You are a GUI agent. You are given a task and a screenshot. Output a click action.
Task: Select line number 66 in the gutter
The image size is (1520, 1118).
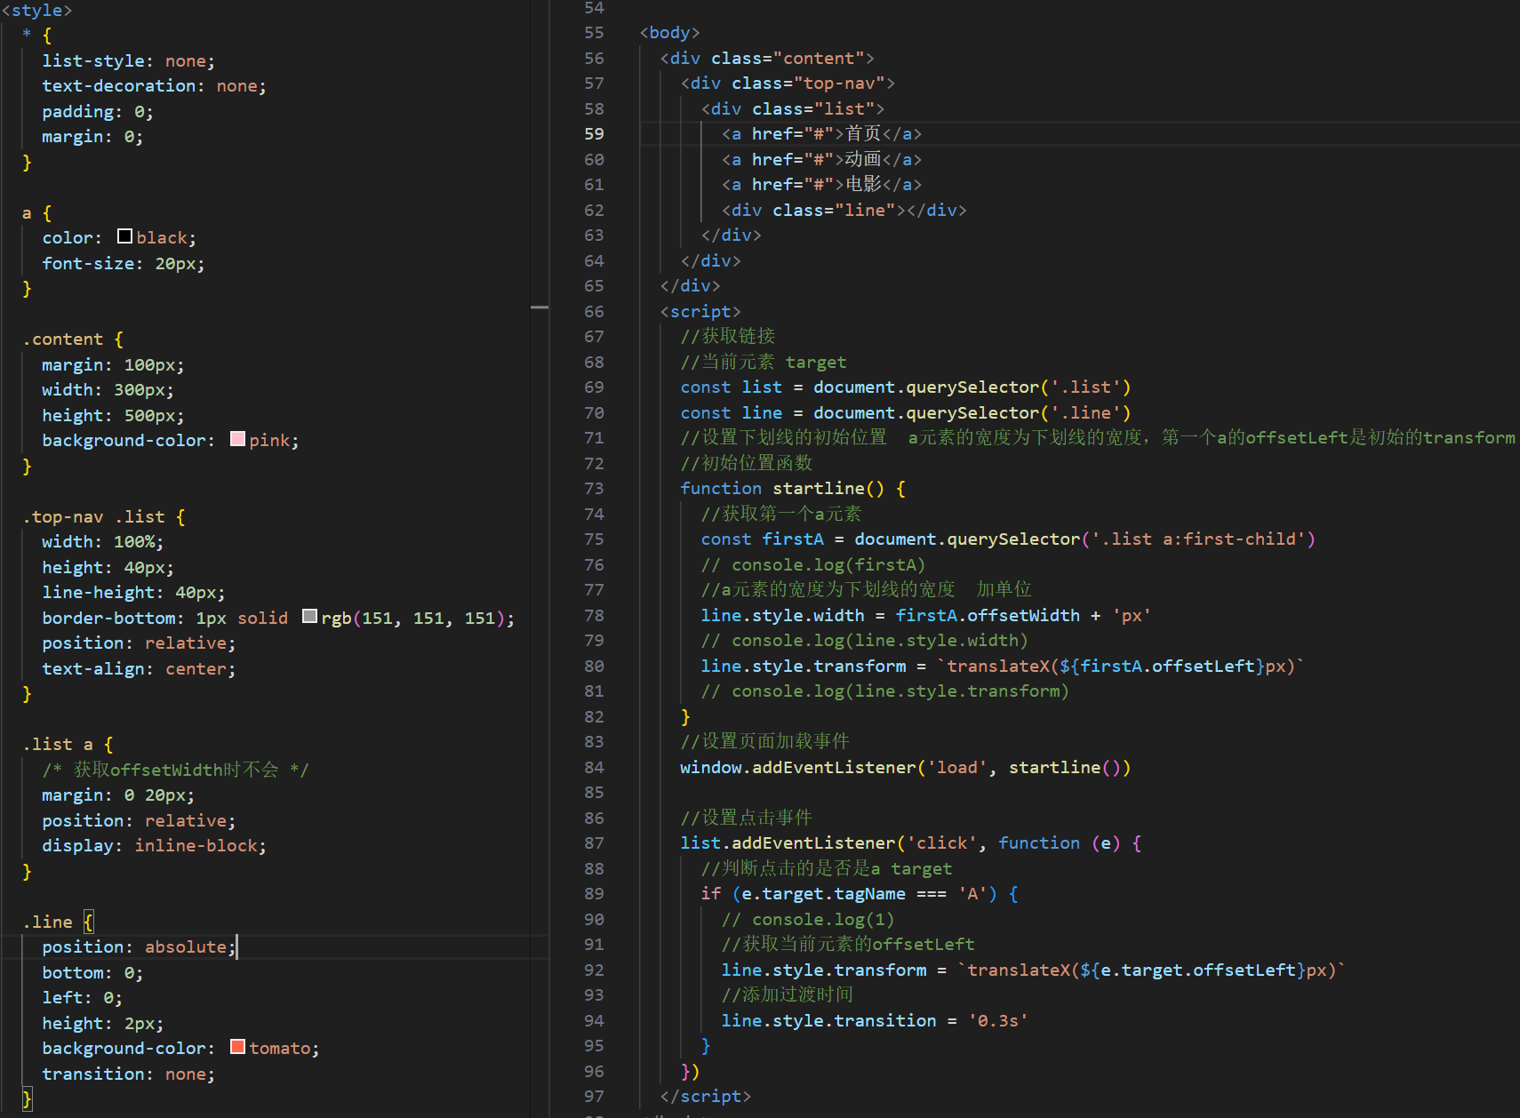click(594, 312)
